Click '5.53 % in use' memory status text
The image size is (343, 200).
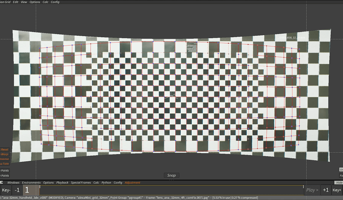pos(222,198)
